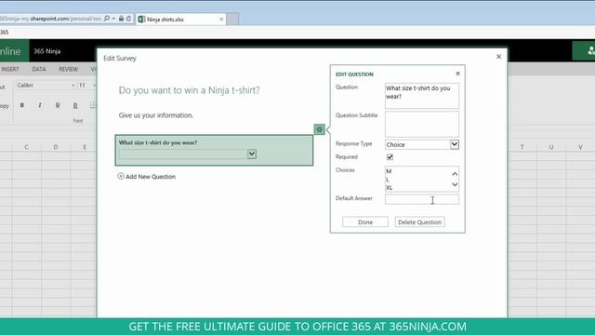595x335 pixels.
Task: Click the 'M' choice entry
Action: point(389,171)
